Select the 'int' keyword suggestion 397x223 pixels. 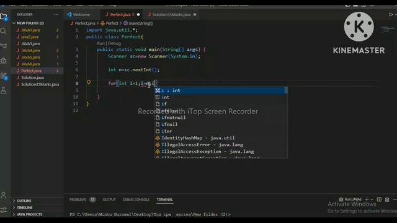click(x=220, y=97)
